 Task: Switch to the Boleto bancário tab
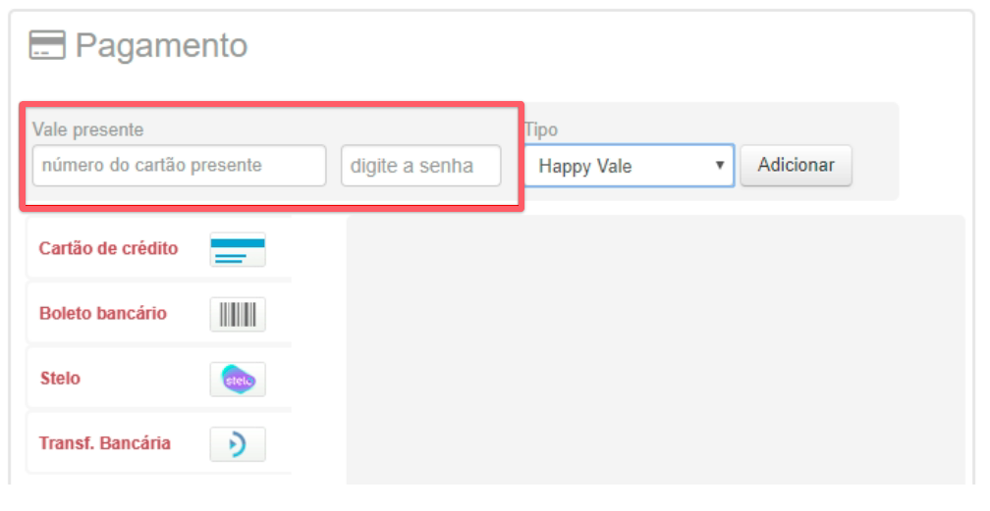coord(103,314)
